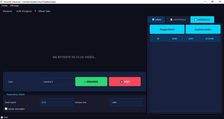224x119 pixels.
Task: Click the app icon in the title bar
Action: click(2, 2)
